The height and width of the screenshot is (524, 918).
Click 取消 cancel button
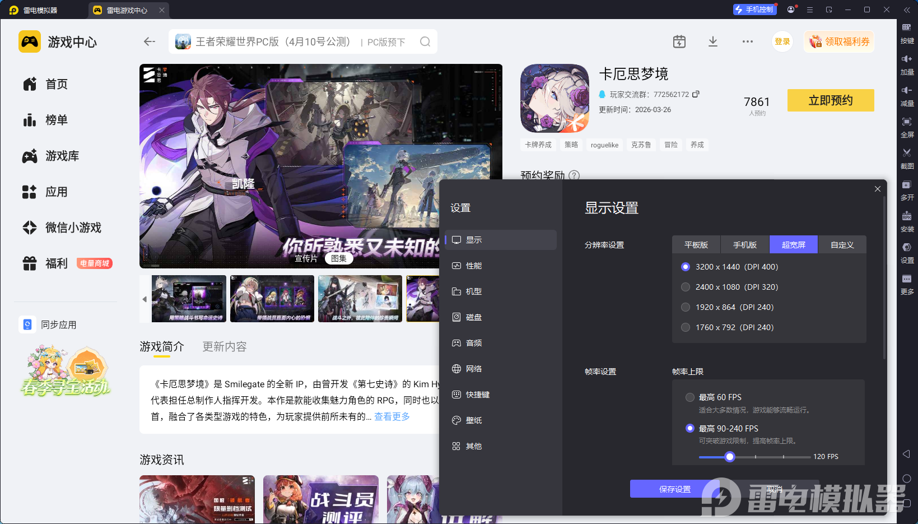pyautogui.click(x=775, y=489)
